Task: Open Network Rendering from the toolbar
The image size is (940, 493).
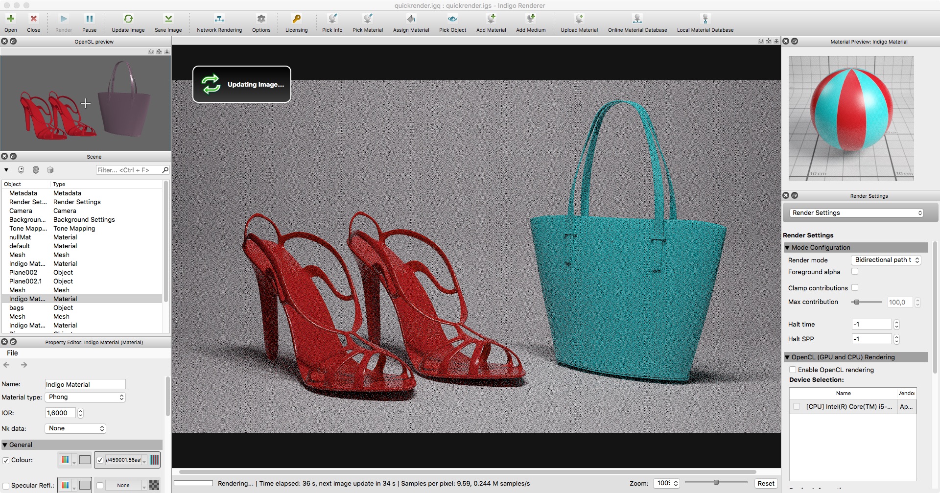Action: coord(219,19)
